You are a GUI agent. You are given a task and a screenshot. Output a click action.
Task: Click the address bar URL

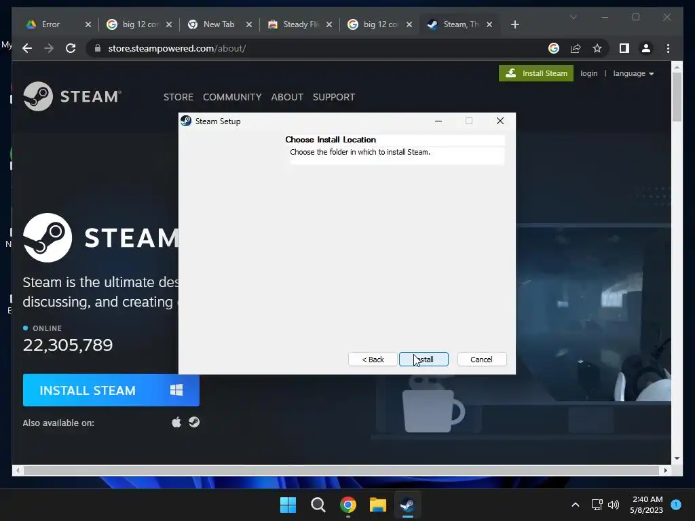(x=177, y=48)
